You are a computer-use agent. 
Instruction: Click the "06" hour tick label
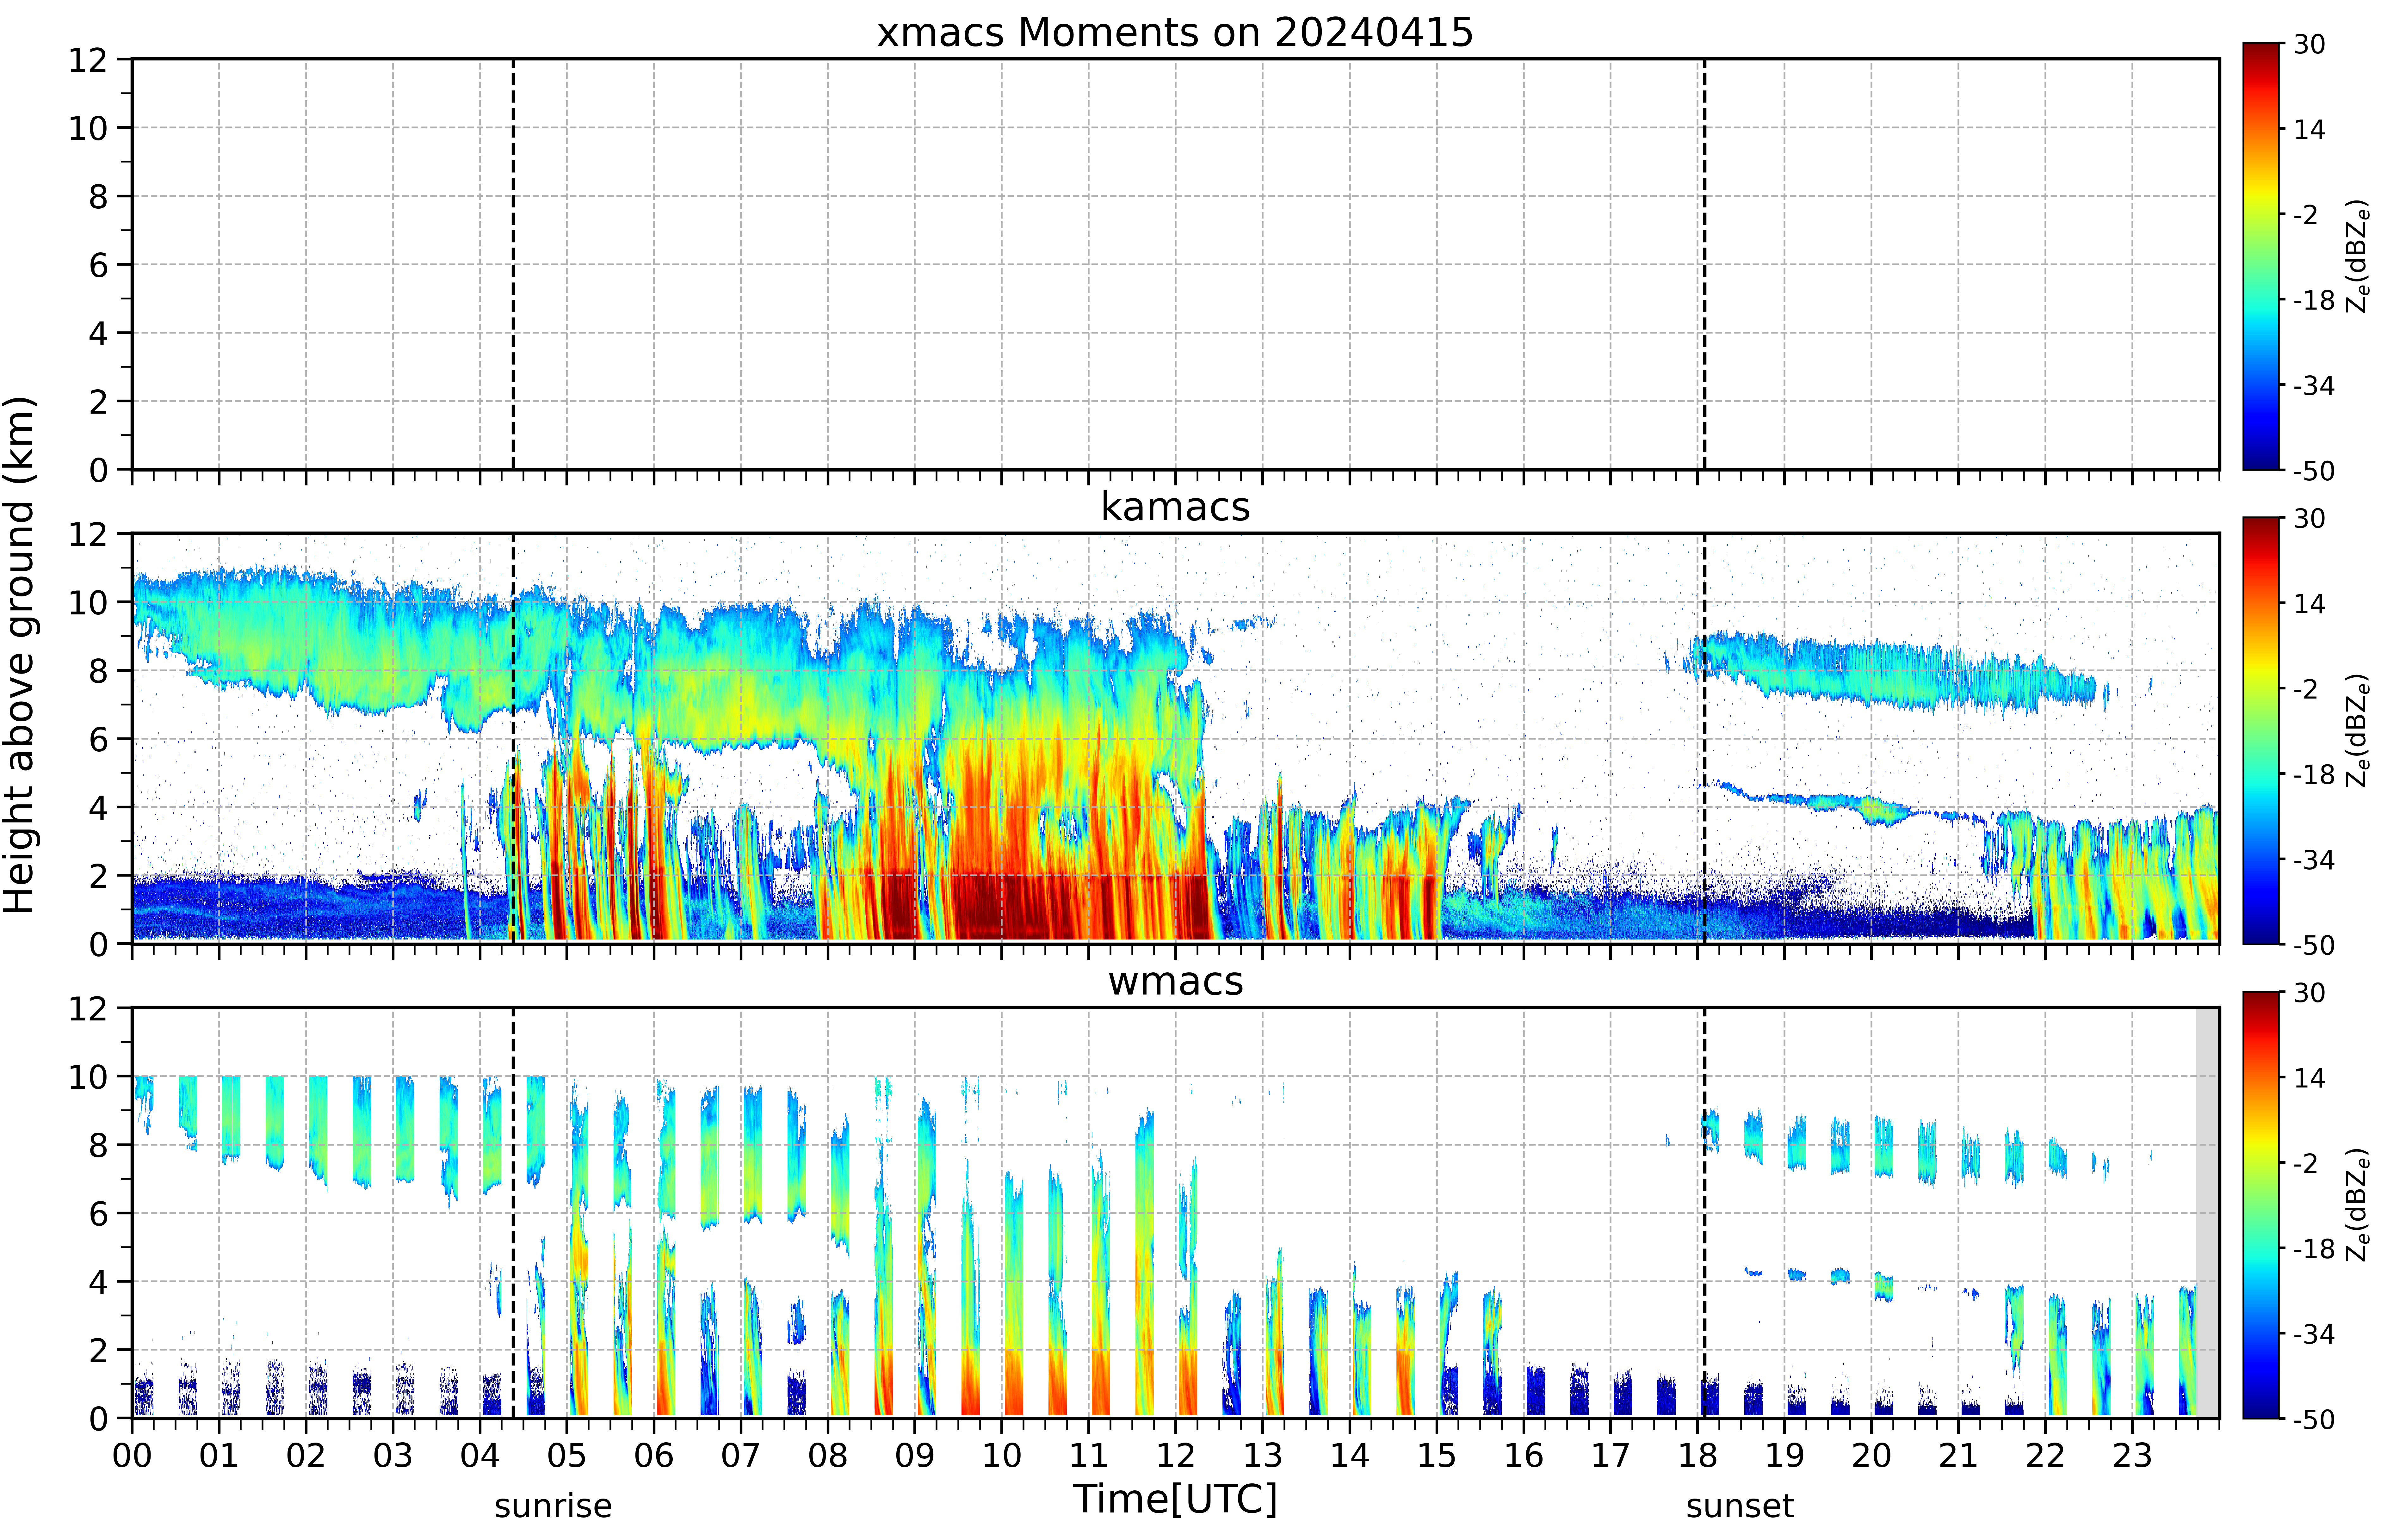click(654, 1456)
